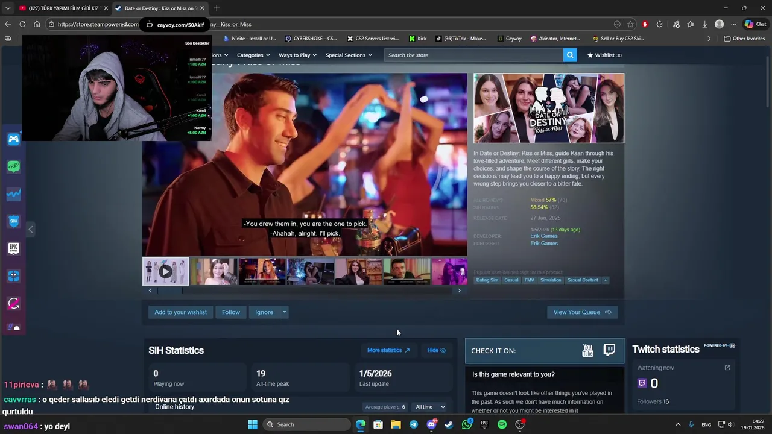Open the Other favorites folder
This screenshot has height=434, width=772.
pos(744,39)
